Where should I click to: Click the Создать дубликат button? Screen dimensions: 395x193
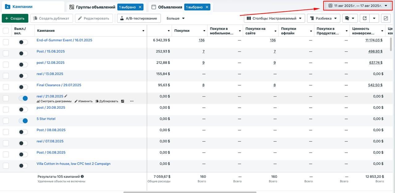[52, 18]
